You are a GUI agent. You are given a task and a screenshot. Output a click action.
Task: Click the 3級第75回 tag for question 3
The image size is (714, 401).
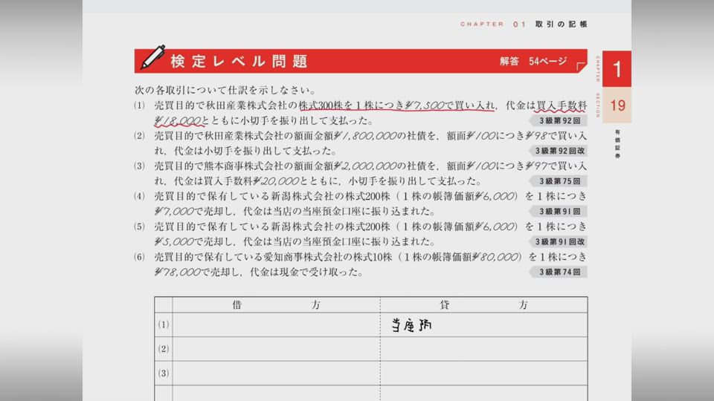[558, 181]
